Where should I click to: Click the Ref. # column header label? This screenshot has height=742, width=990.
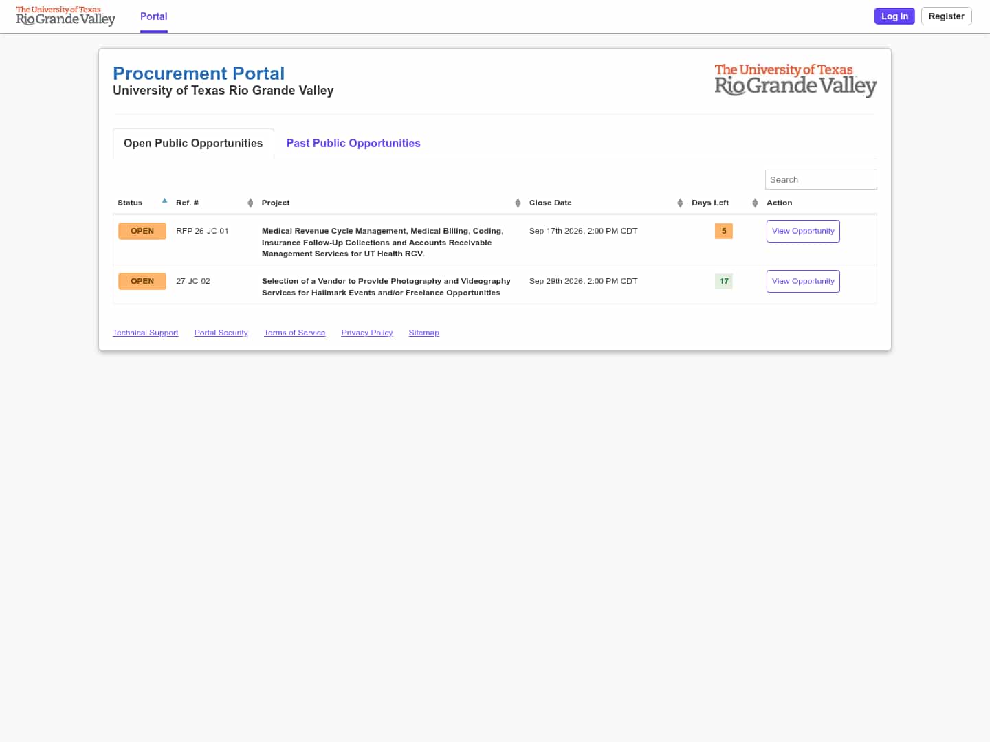pos(187,203)
